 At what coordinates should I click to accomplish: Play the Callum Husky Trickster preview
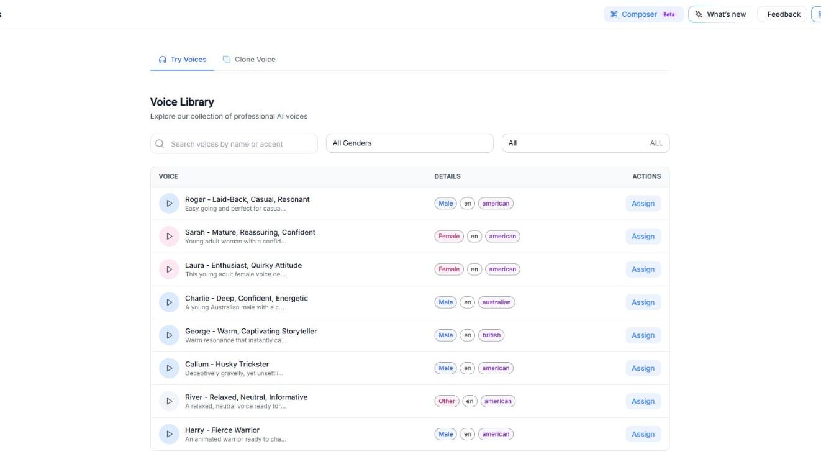[x=169, y=368]
